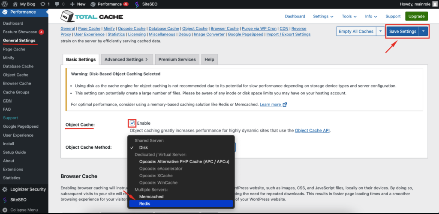This screenshot has width=439, height=214.
Task: Open Performance cube icon in admin bar
Action: click(93, 4)
